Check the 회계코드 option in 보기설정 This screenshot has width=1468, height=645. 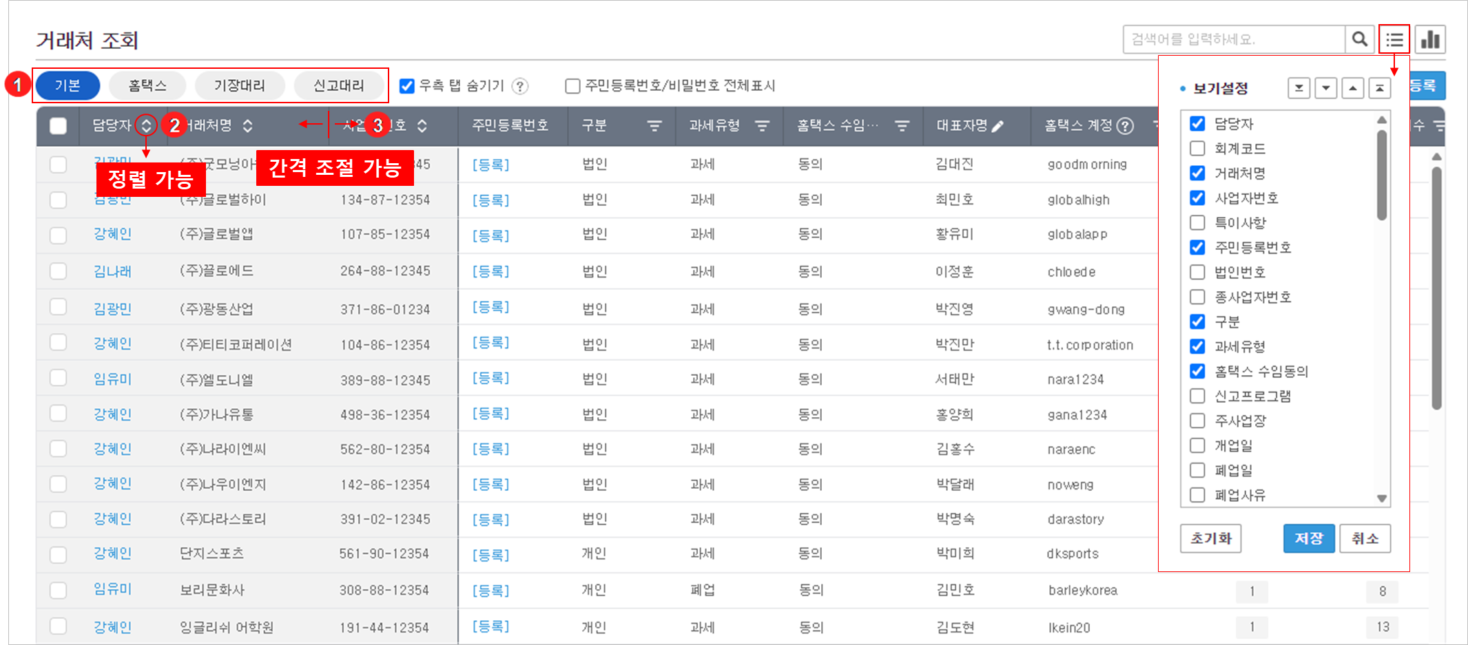click(x=1197, y=149)
